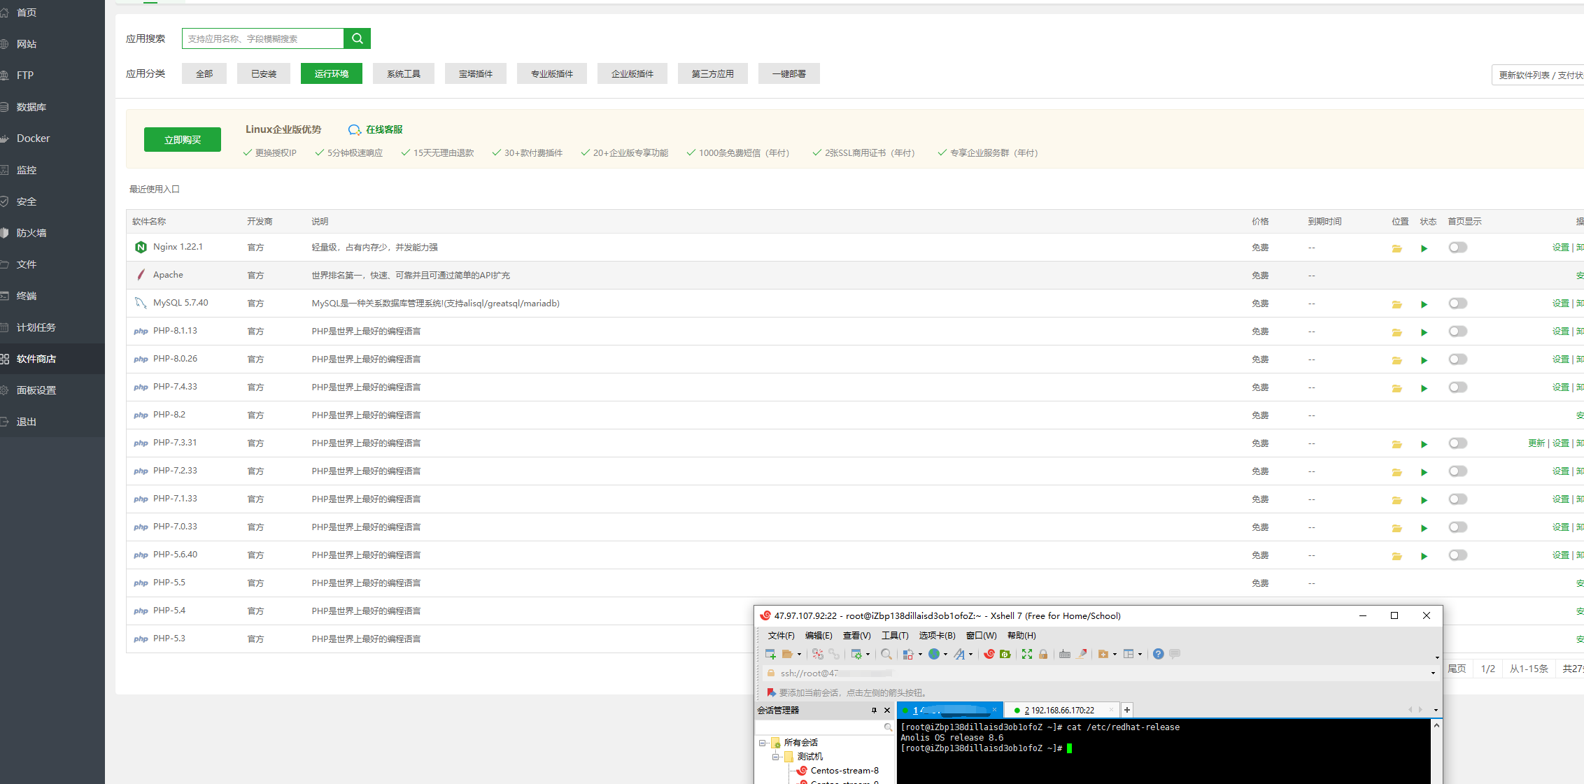The width and height of the screenshot is (1584, 784).
Task: Click the 在线客服 link
Action: point(384,129)
